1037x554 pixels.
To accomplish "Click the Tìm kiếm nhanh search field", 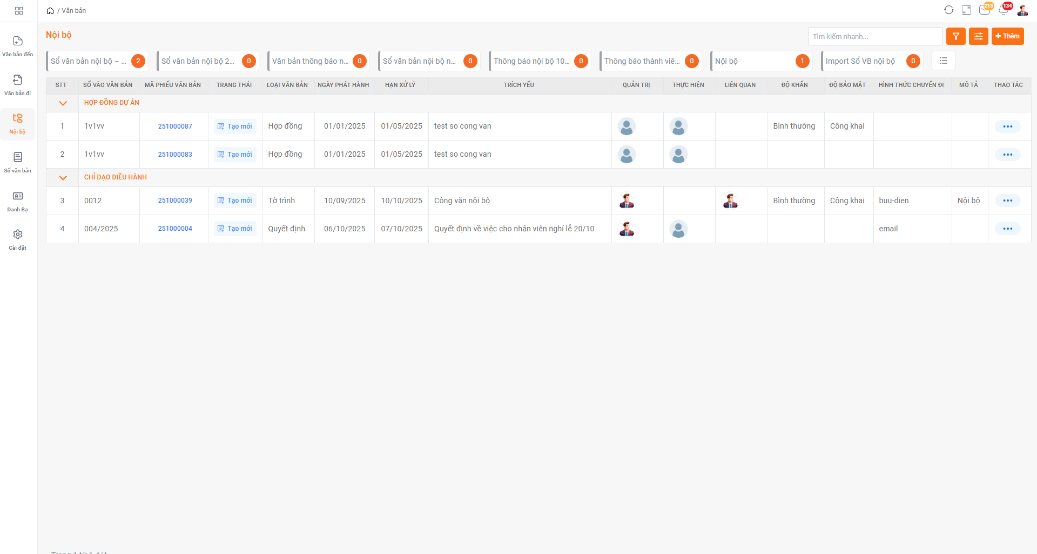I will tap(874, 36).
